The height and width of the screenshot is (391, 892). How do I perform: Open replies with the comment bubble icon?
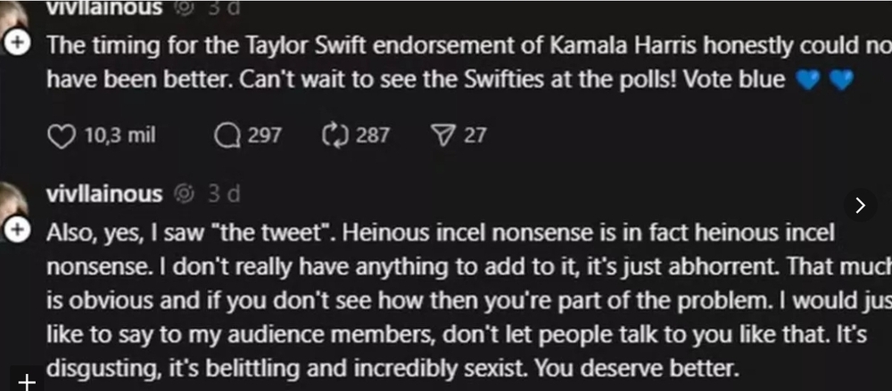tap(228, 135)
